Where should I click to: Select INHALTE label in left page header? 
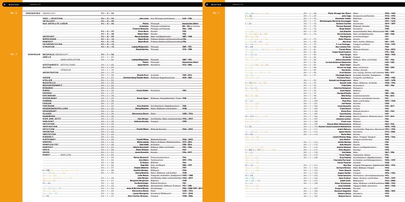(x=36, y=5)
